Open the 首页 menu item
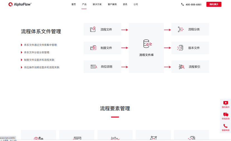 [73, 4]
